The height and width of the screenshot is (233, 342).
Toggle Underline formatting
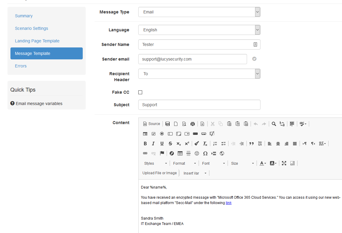point(162,143)
